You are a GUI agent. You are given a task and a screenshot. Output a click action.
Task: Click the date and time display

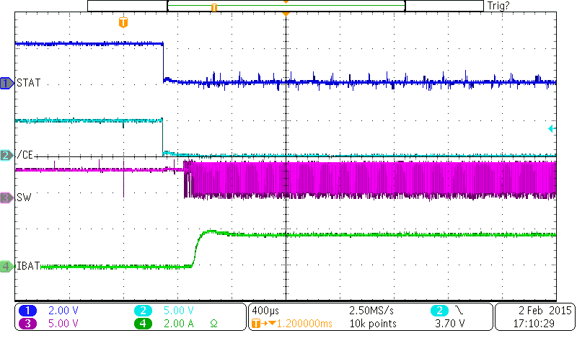(x=534, y=316)
